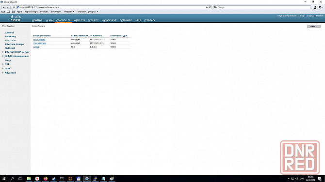
Task: Open the browser settings gear menu
Action: [x=321, y=7]
